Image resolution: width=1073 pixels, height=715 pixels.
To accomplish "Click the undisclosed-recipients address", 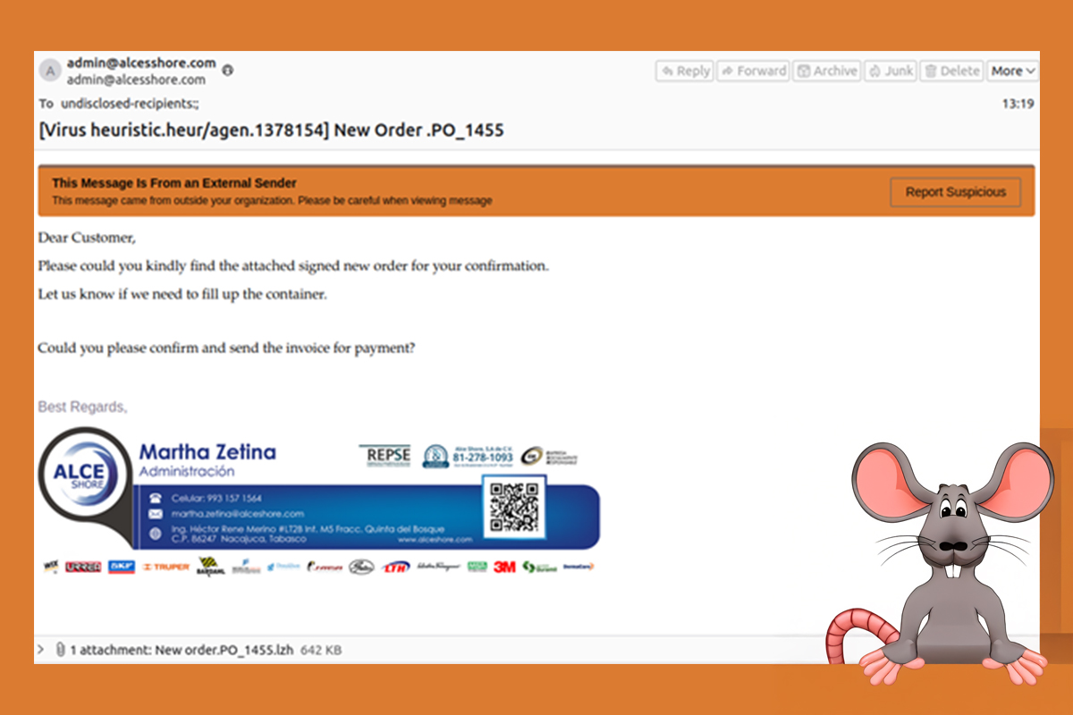I will (130, 104).
